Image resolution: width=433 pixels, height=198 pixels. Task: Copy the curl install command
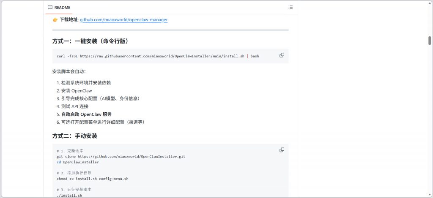click(x=282, y=55)
